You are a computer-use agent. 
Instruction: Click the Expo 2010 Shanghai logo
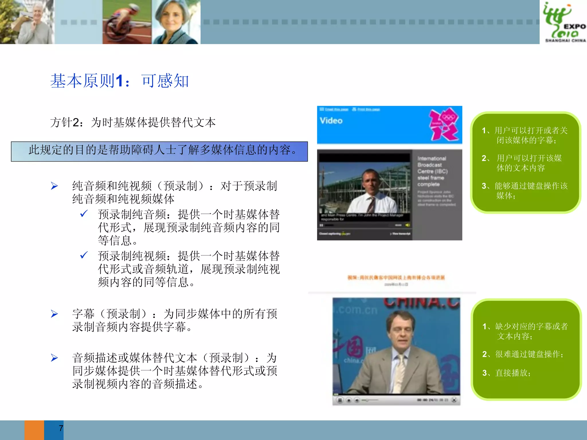pos(563,22)
